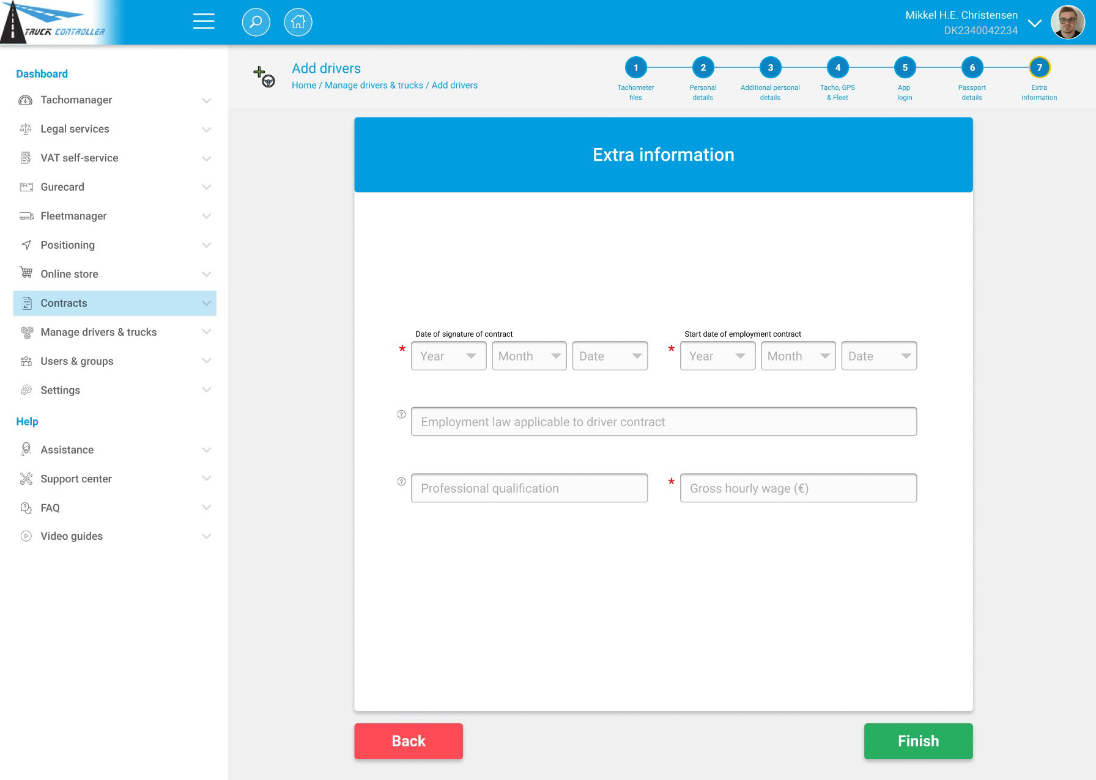Open the user account dropdown chevron

[1034, 23]
